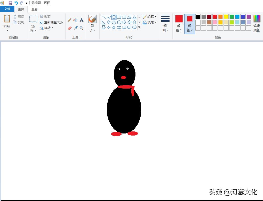Expand the Rotate (旋转) dropdown

point(47,28)
